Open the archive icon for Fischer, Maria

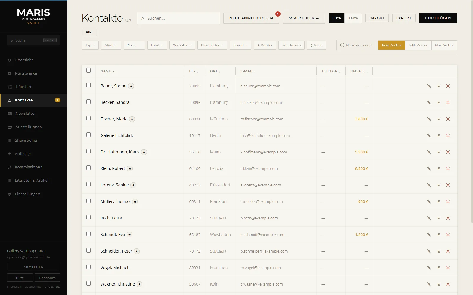439,119
